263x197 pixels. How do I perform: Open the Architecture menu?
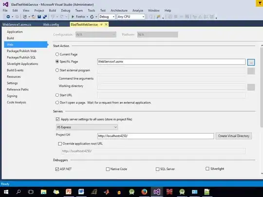tap(119, 10)
